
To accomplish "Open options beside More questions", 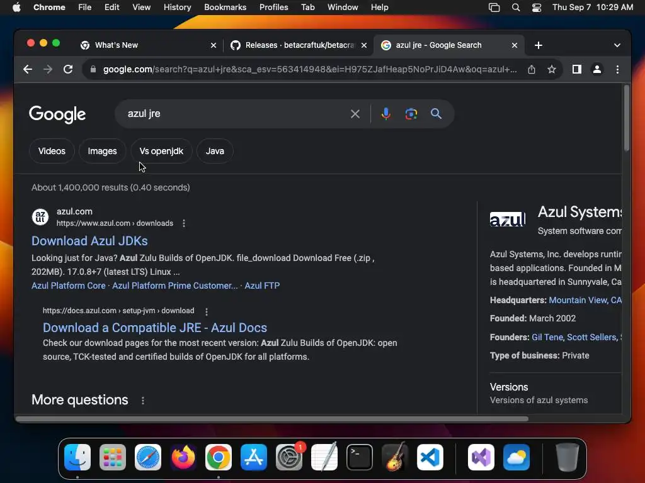I will 143,401.
